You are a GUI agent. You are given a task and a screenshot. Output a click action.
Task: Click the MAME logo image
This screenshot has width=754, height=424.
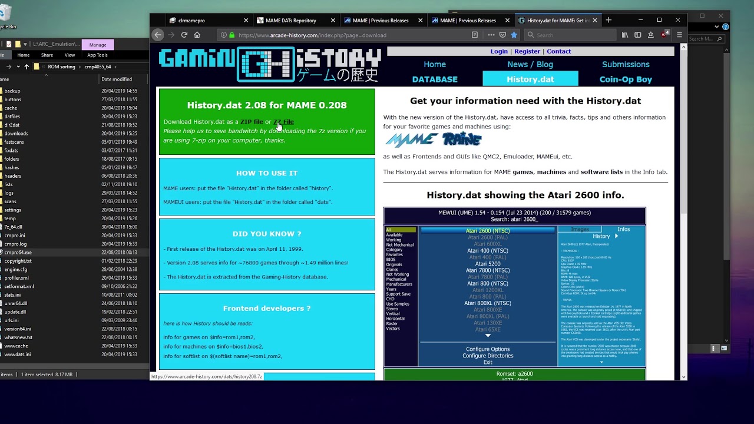click(411, 140)
